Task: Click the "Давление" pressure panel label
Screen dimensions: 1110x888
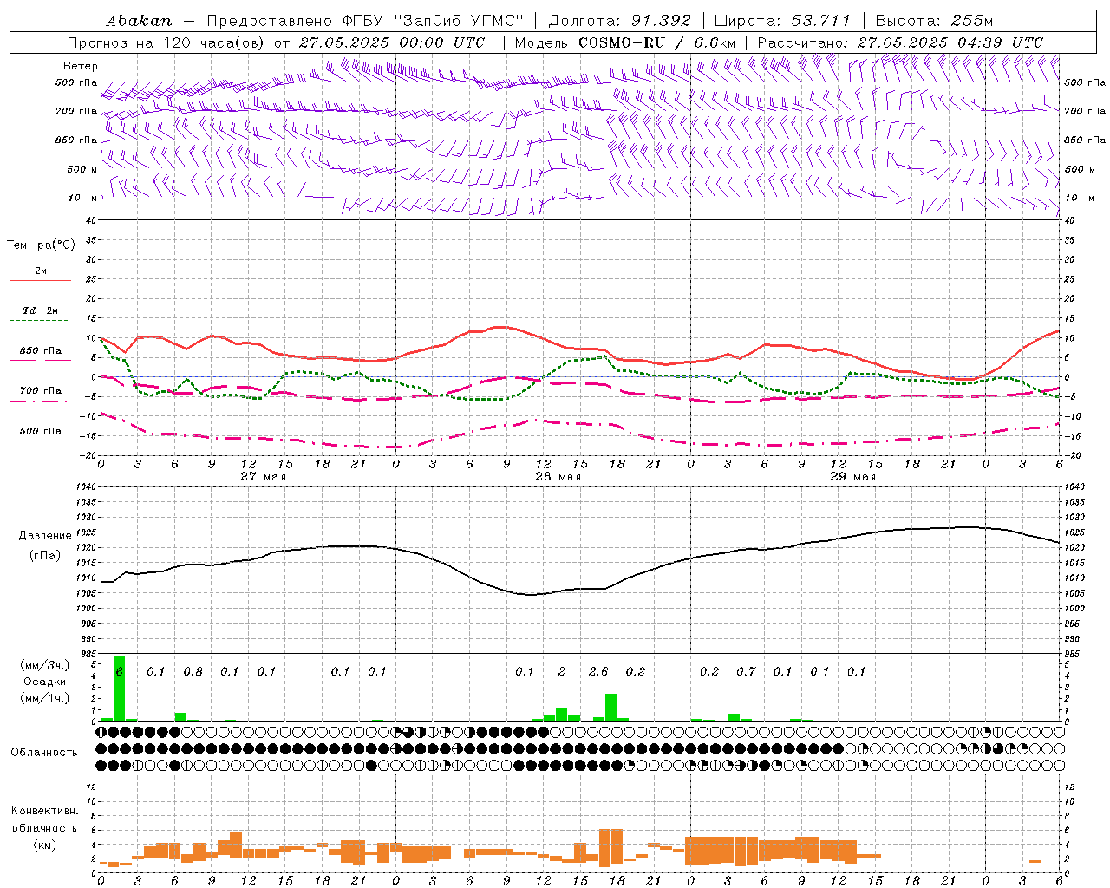Action: [x=45, y=536]
